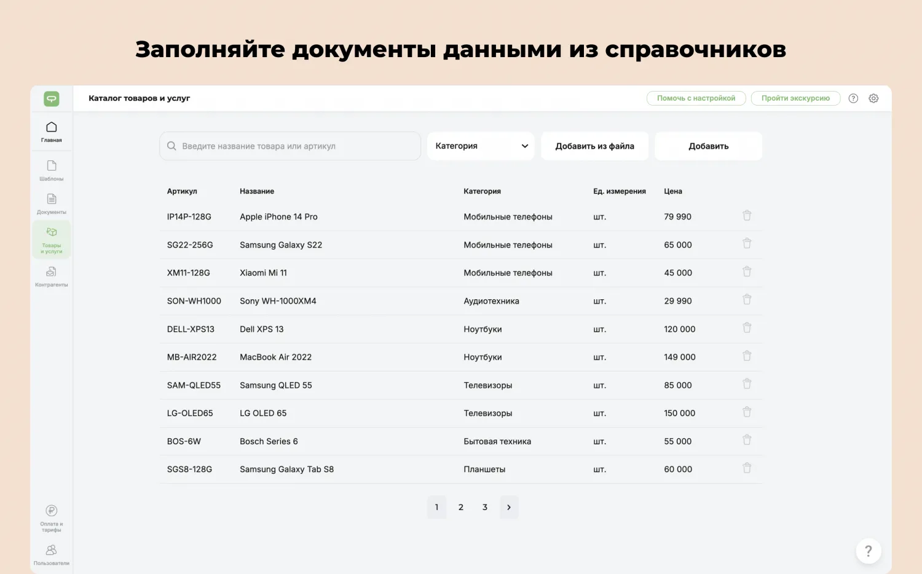This screenshot has height=574, width=922.
Task: Switch to page 2 of catalog
Action: [x=461, y=508]
